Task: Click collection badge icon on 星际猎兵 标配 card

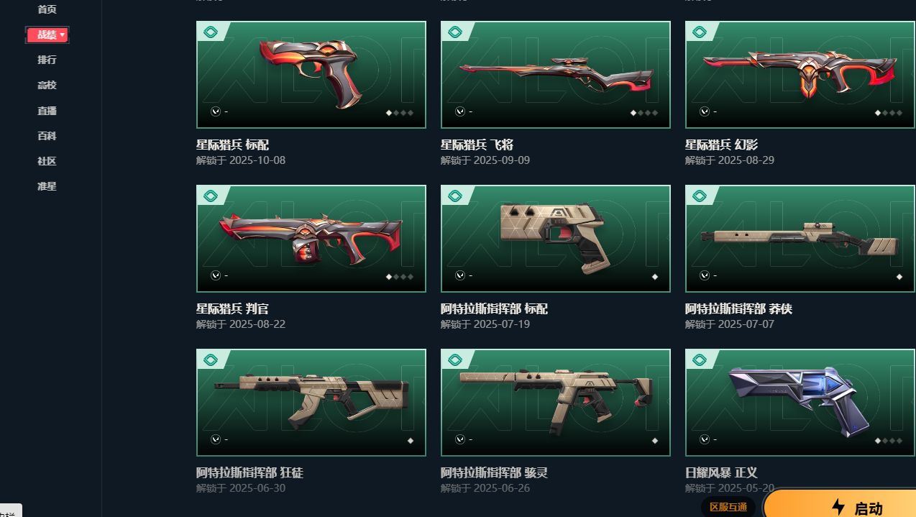Action: [x=211, y=32]
